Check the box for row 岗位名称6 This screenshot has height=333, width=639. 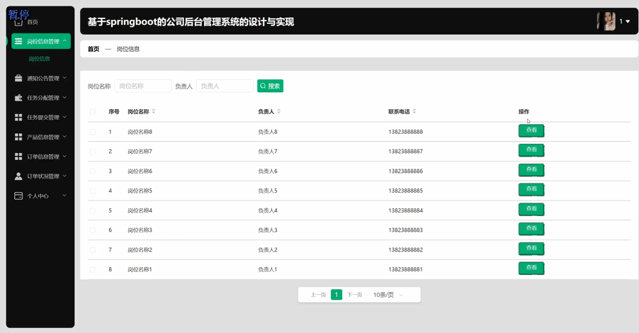[x=93, y=171]
